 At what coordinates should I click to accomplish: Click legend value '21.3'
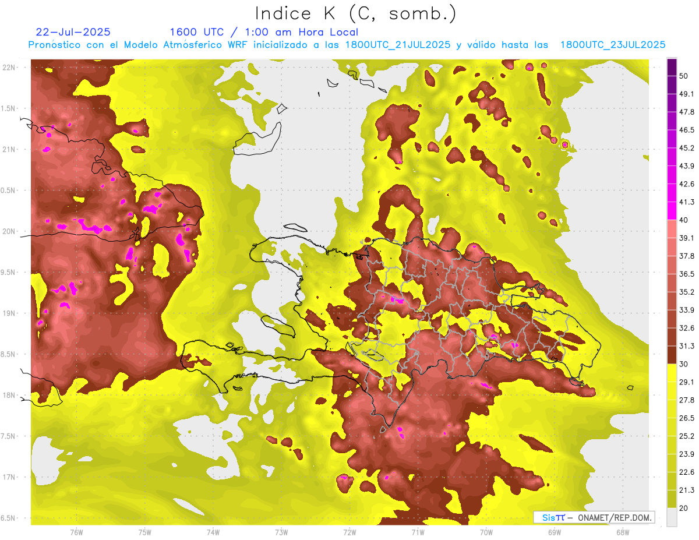pyautogui.click(x=686, y=490)
